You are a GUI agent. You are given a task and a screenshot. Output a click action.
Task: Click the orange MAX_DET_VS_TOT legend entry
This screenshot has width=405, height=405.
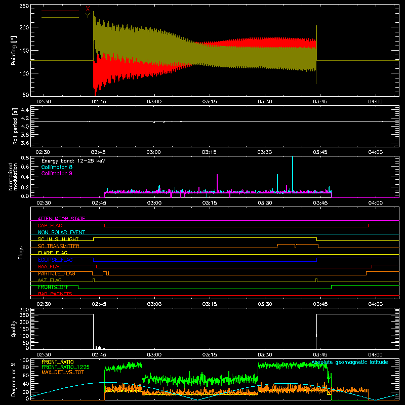click(62, 372)
